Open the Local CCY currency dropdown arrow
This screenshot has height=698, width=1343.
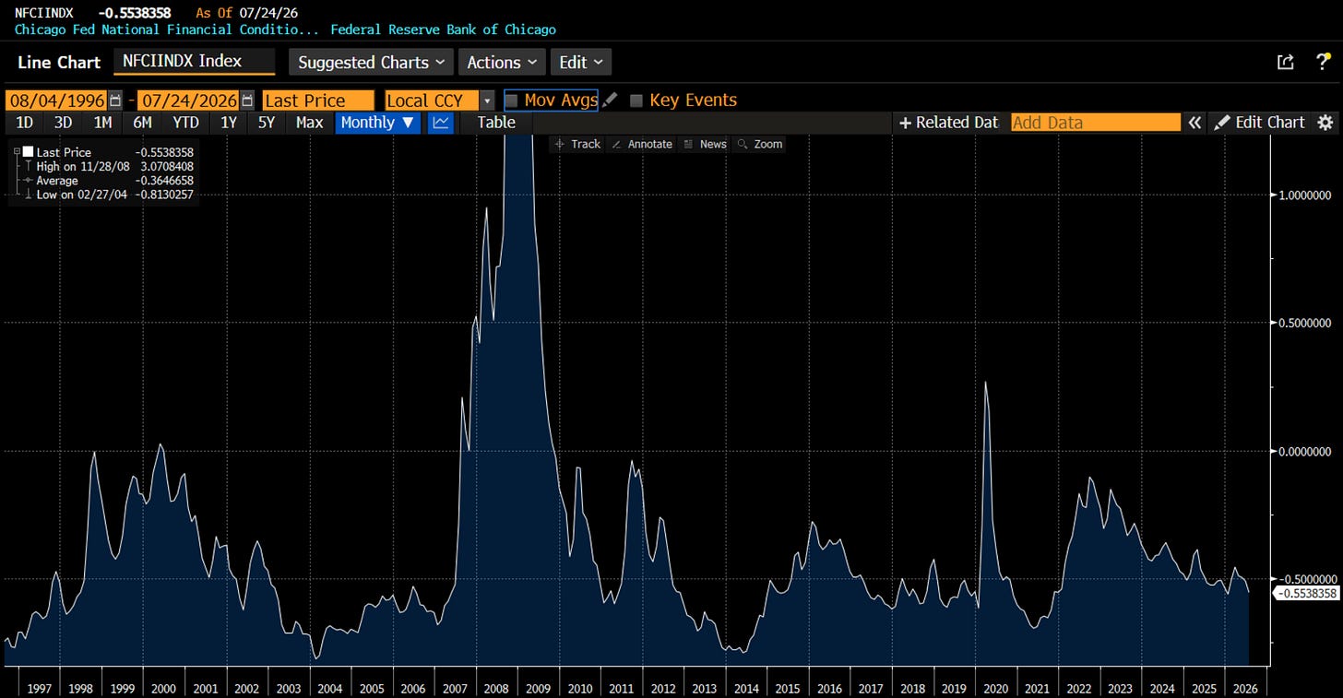[x=486, y=101]
